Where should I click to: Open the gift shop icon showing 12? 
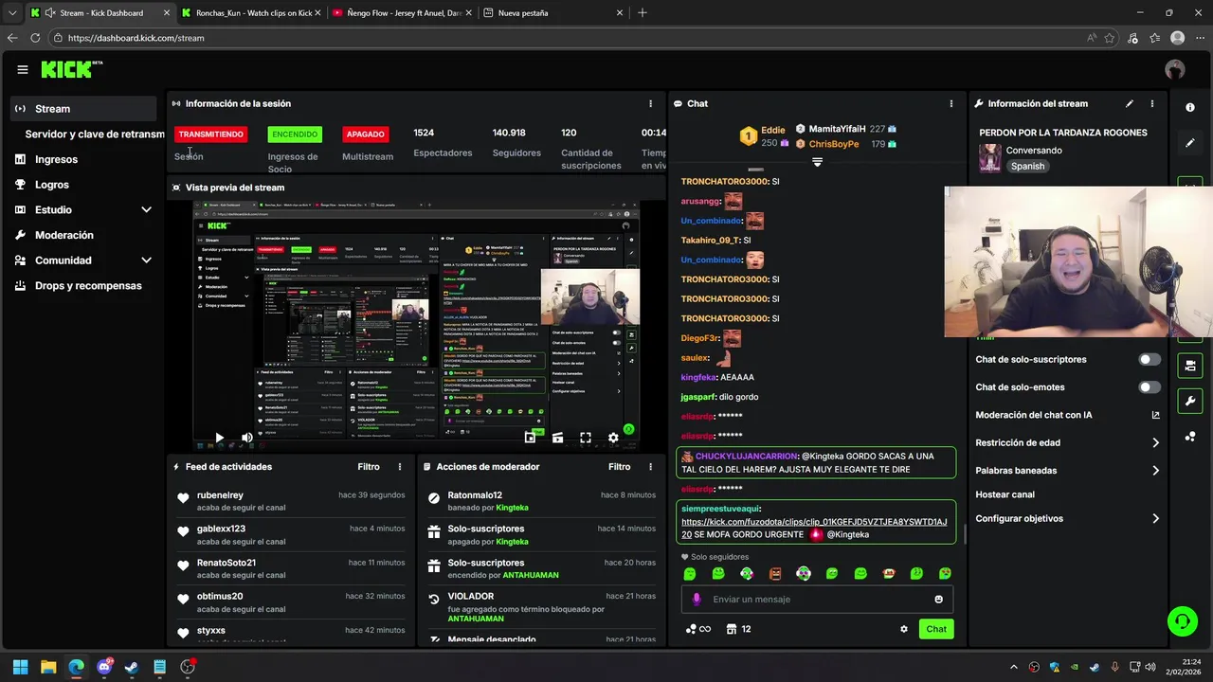click(738, 629)
